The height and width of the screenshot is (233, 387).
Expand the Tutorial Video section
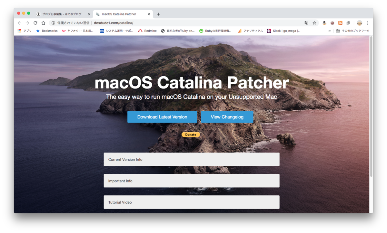[x=192, y=202]
